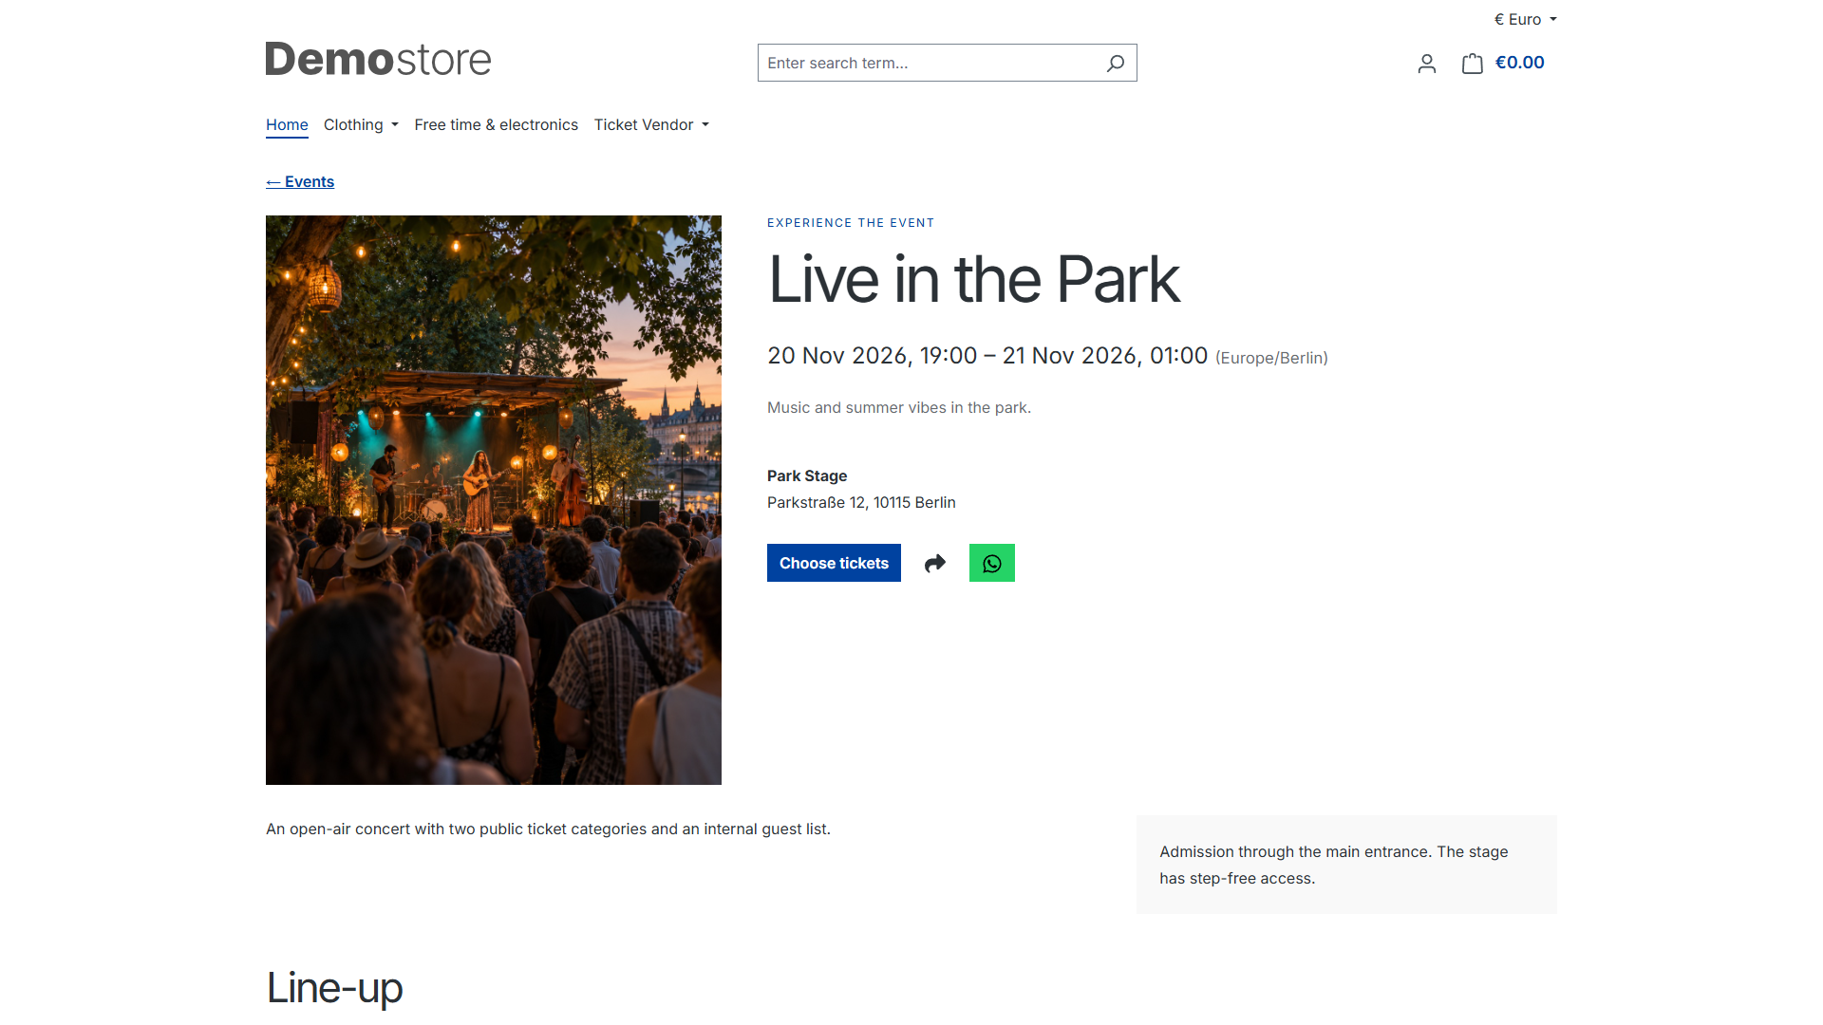Image resolution: width=1823 pixels, height=1025 pixels.
Task: Click the €0.00 cart total
Action: pyautogui.click(x=1519, y=63)
